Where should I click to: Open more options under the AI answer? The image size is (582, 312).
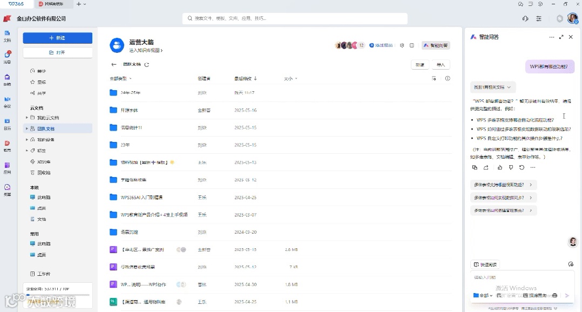[x=533, y=167]
